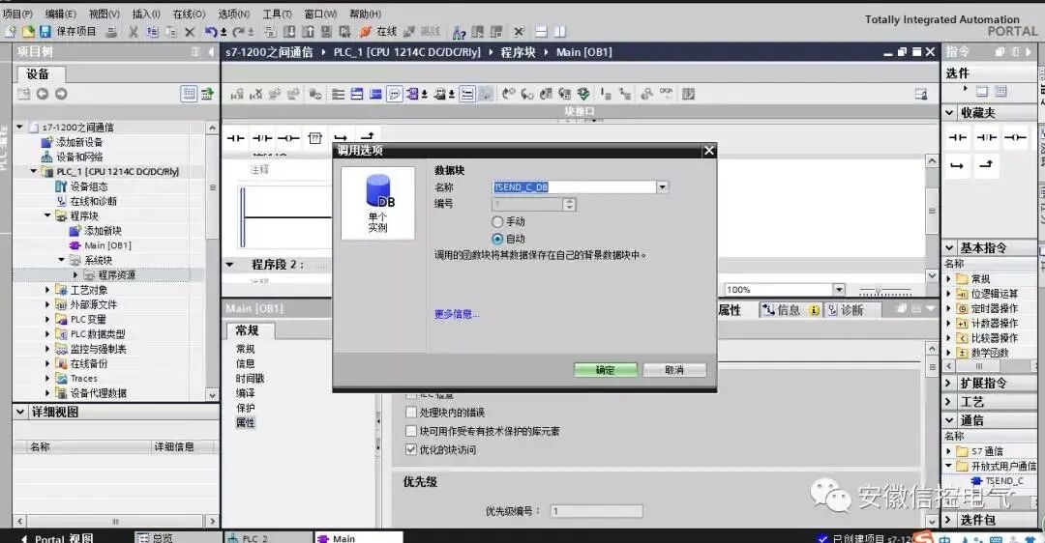This screenshot has width=1045, height=543.
Task: Click the forward arrow in the project tree toolbar
Action: (61, 94)
